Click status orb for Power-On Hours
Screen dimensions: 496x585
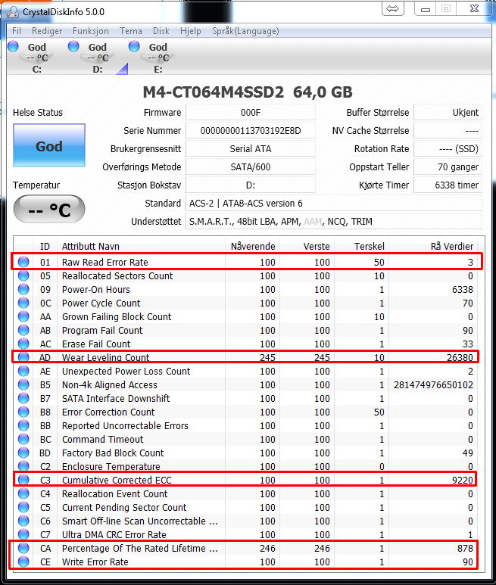(x=23, y=289)
